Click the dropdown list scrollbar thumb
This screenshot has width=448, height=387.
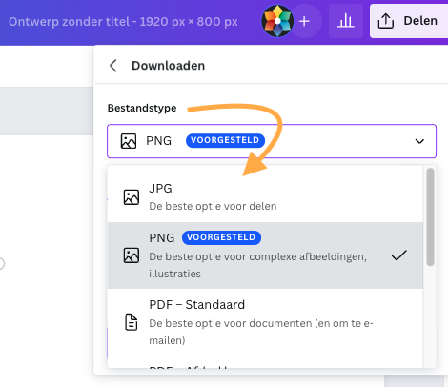coord(431,216)
